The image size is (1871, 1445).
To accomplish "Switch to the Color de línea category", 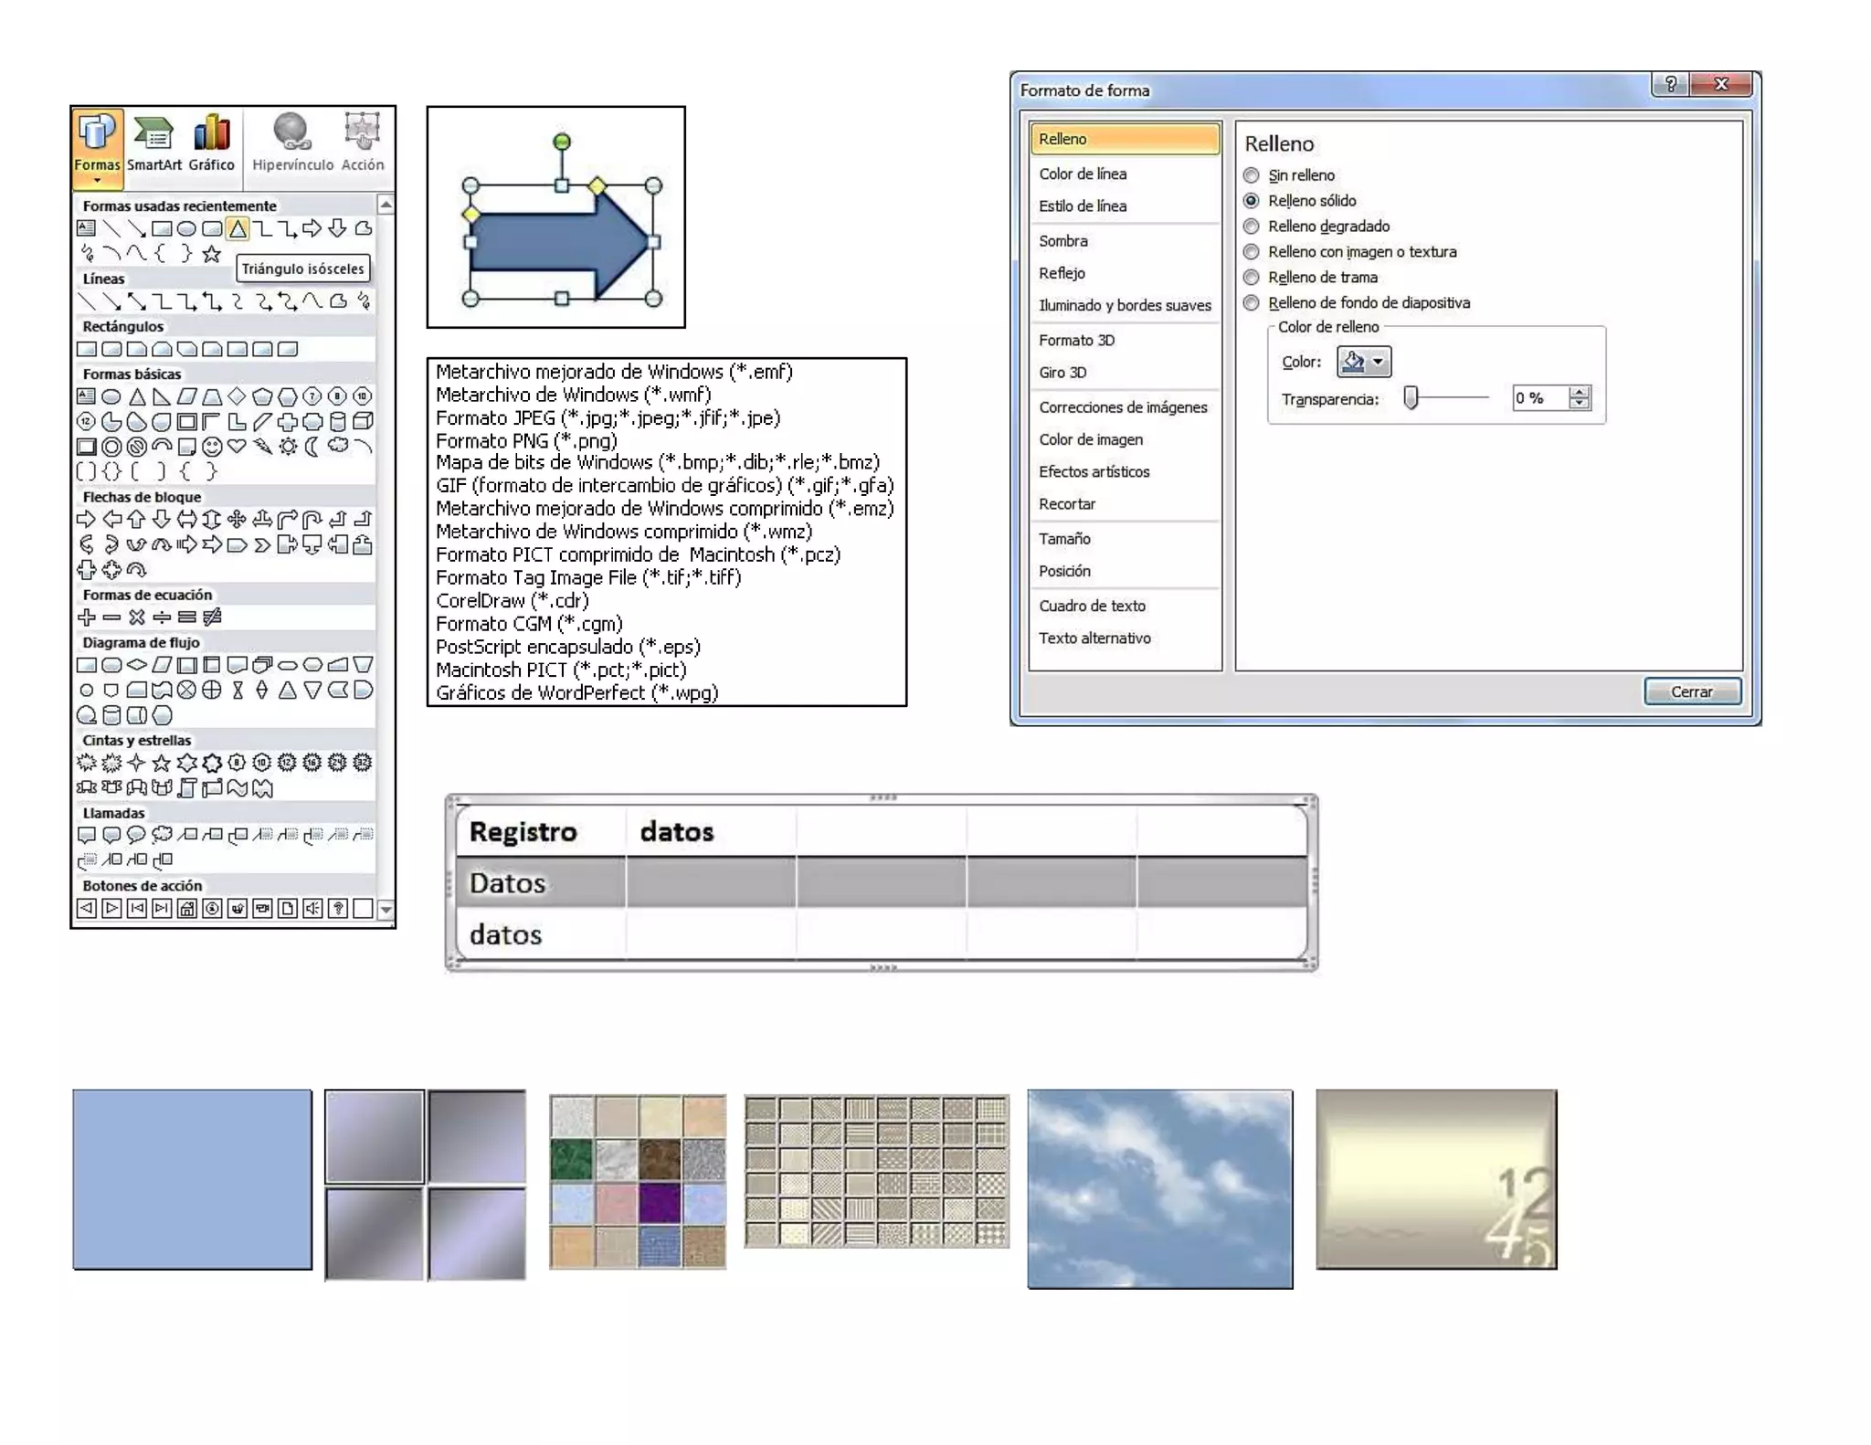I will pyautogui.click(x=1083, y=174).
